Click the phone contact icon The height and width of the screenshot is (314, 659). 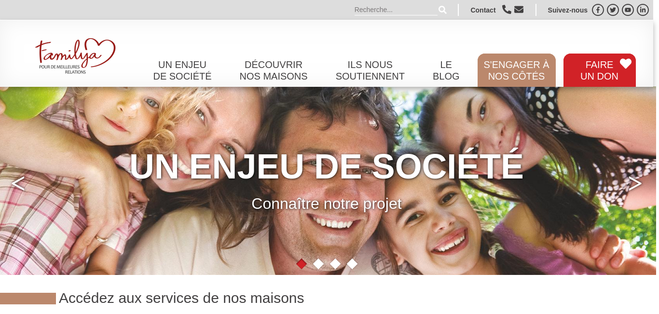coord(507,9)
